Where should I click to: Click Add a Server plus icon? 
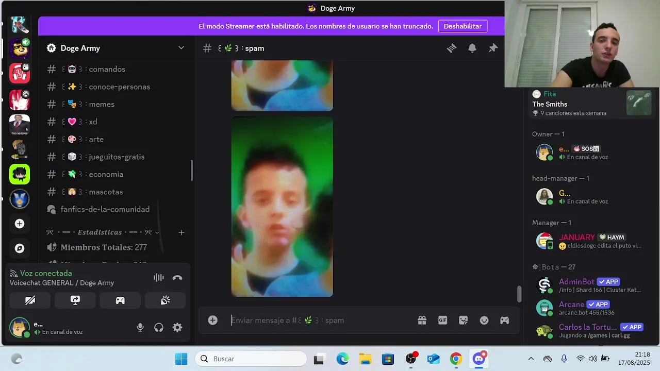click(x=20, y=224)
